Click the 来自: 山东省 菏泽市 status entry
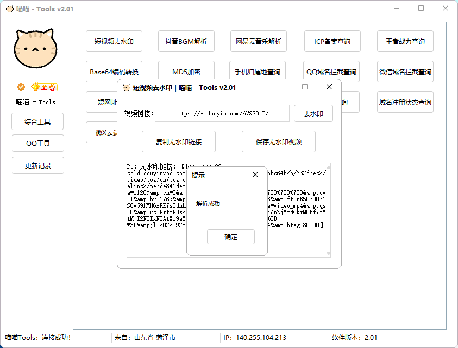 pos(145,338)
